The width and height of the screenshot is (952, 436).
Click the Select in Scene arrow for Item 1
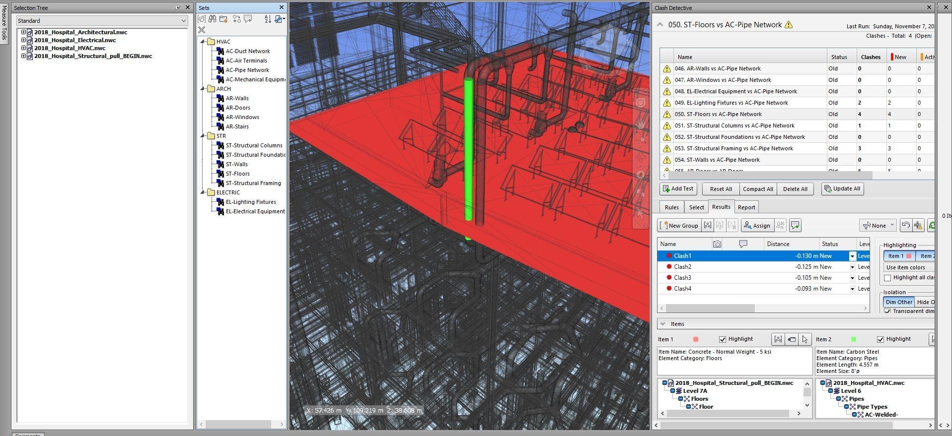[x=805, y=339]
